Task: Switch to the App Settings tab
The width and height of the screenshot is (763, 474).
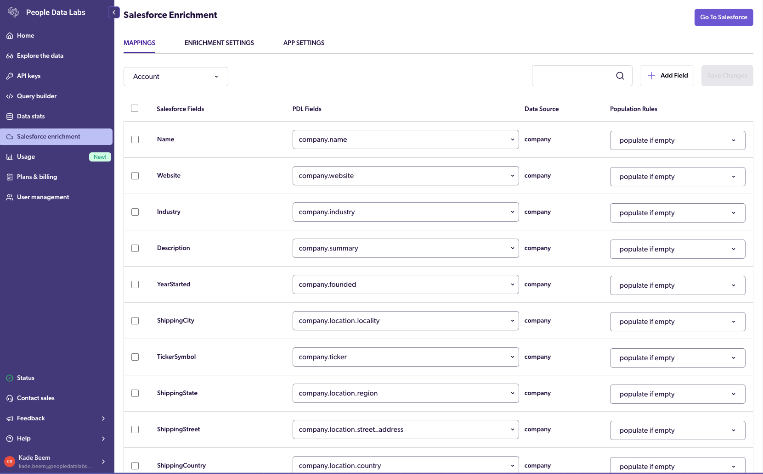Action: pos(304,43)
